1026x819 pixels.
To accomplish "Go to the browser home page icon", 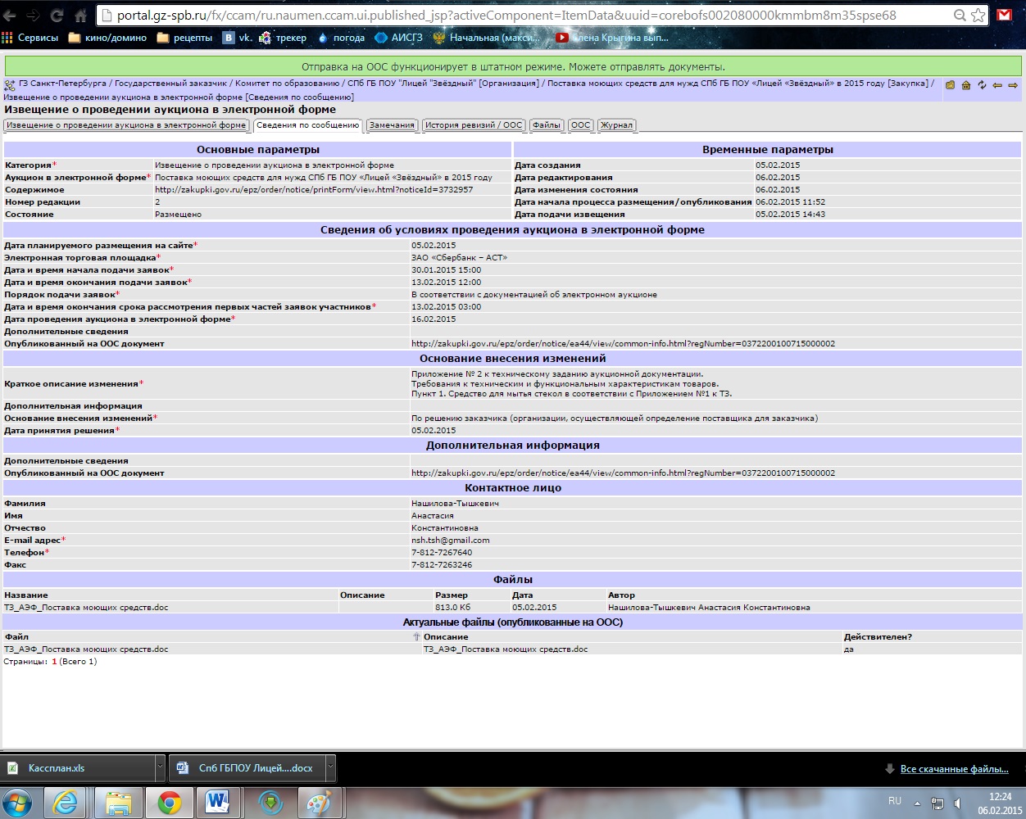I will (x=80, y=16).
